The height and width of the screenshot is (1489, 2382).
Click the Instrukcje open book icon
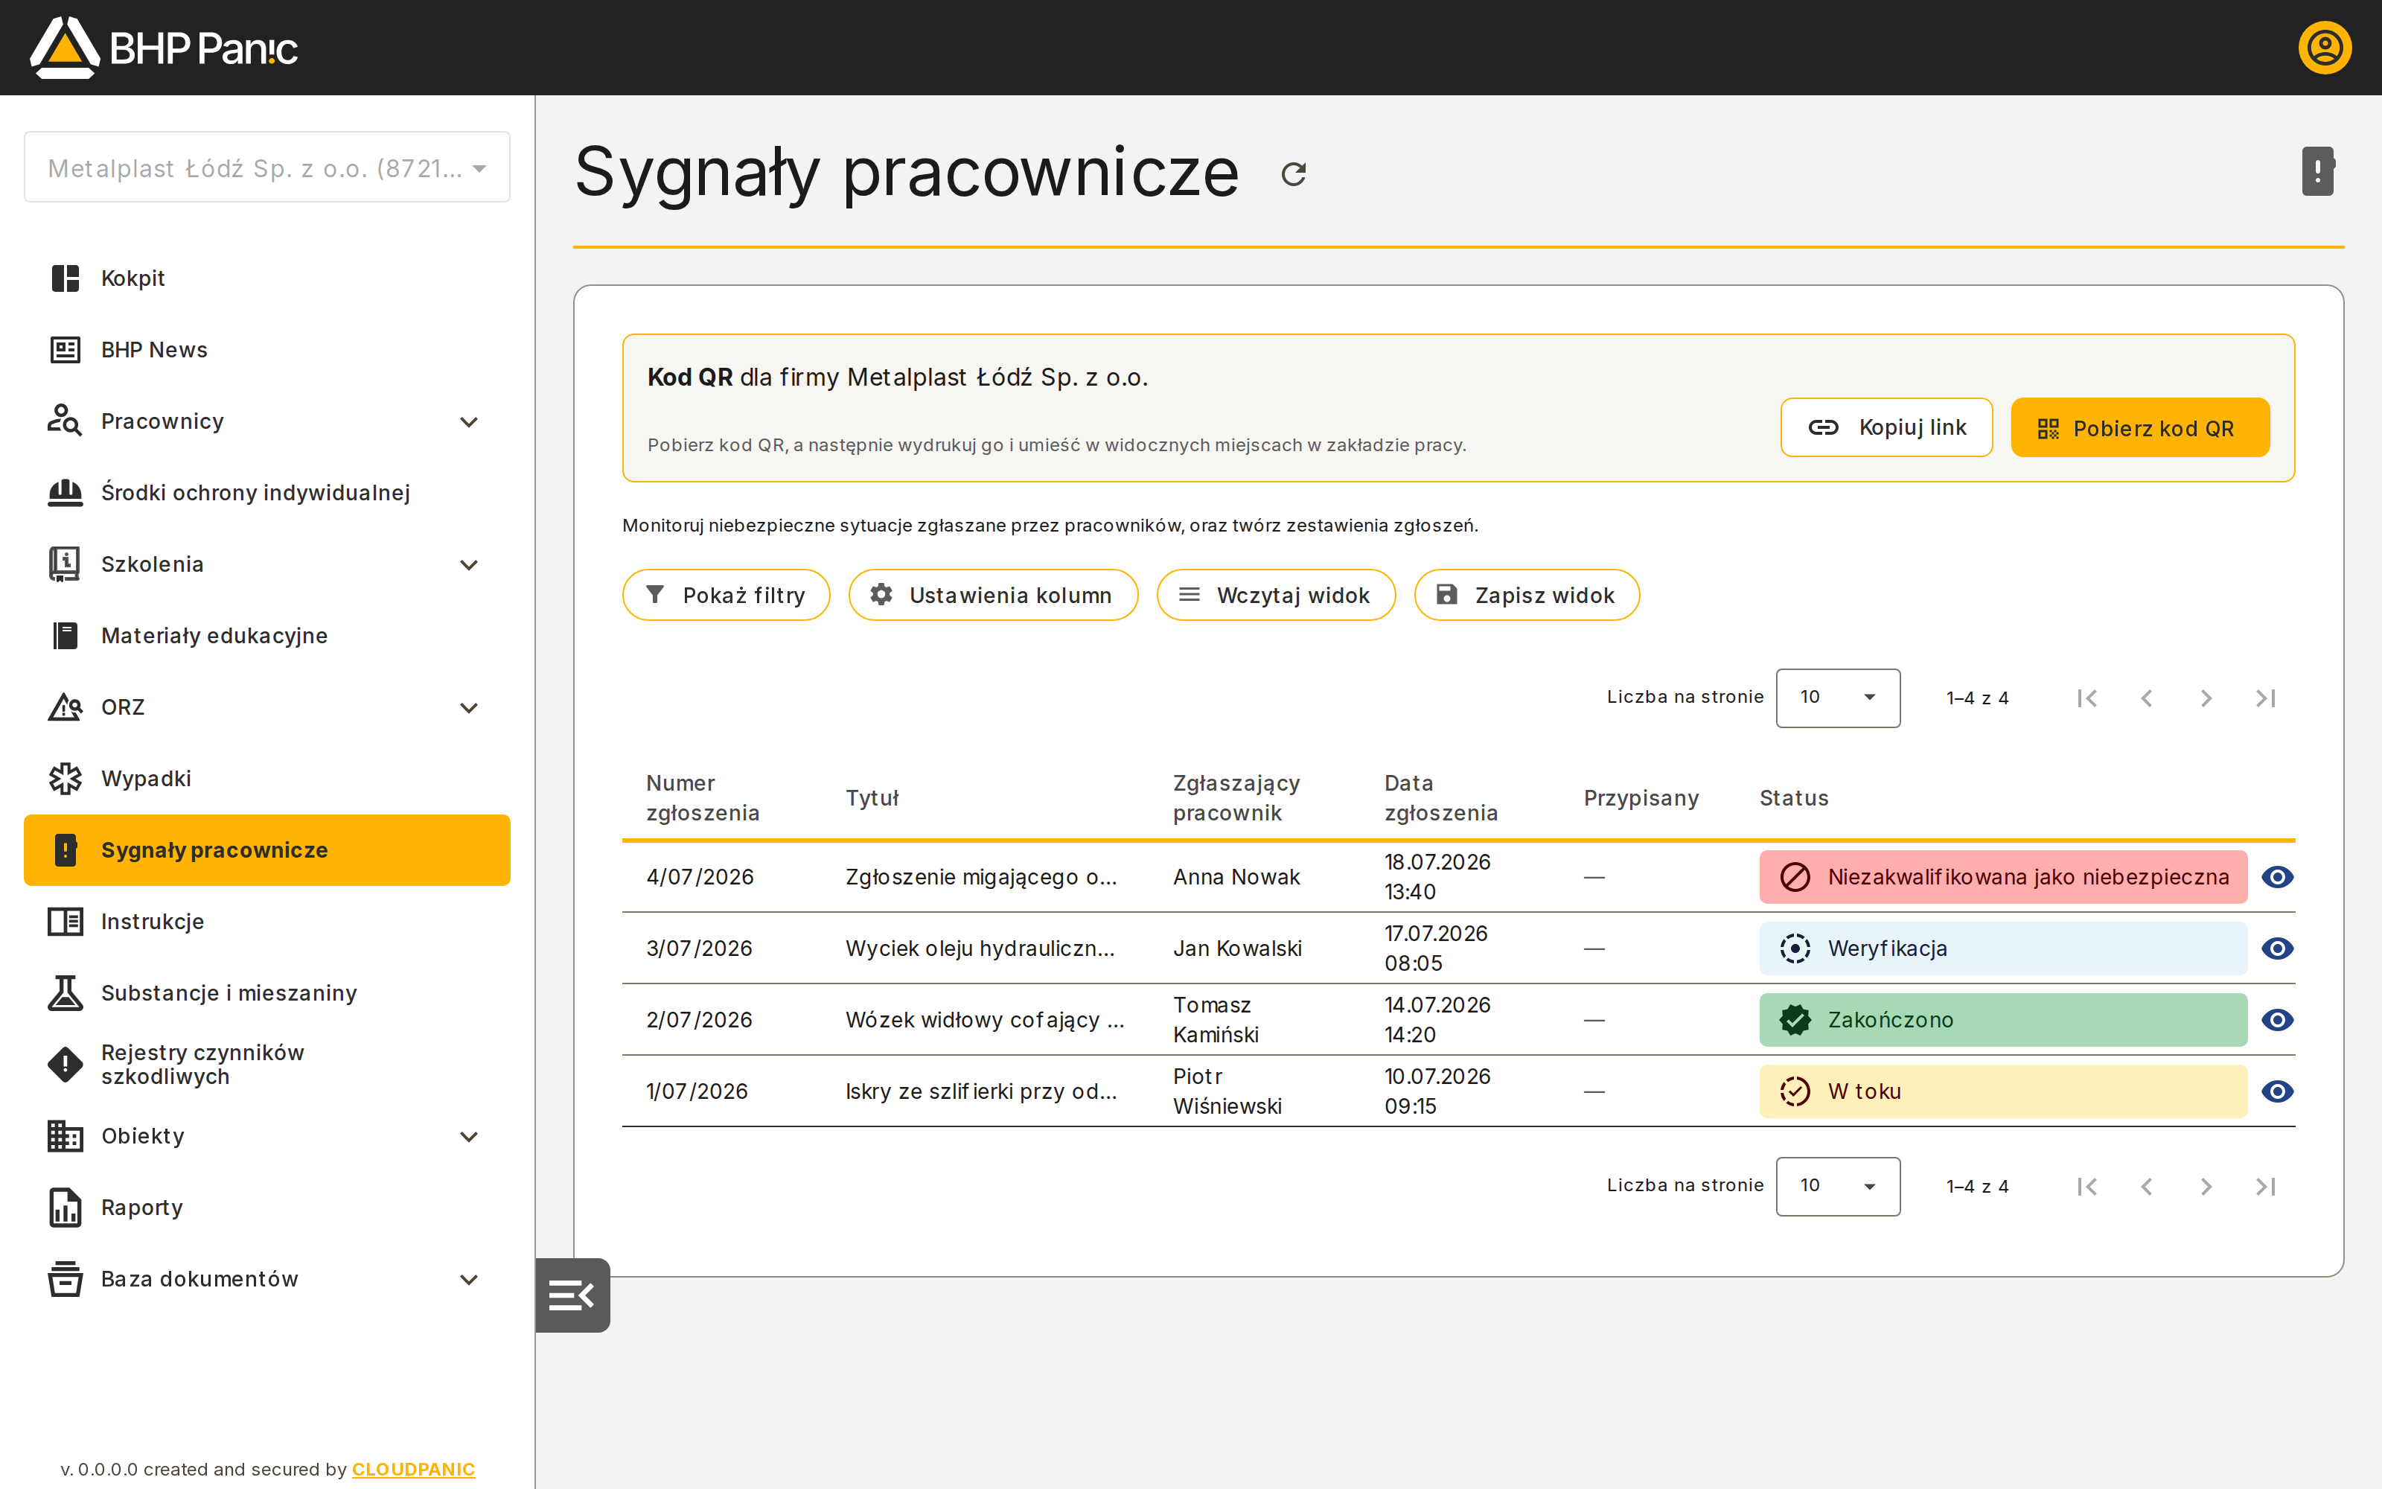pyautogui.click(x=65, y=922)
